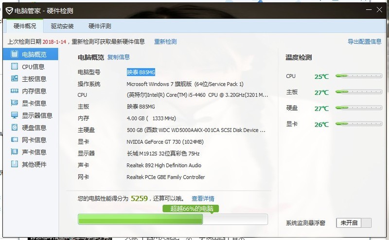Select 声卡信息 label in the sidebar

point(34,152)
